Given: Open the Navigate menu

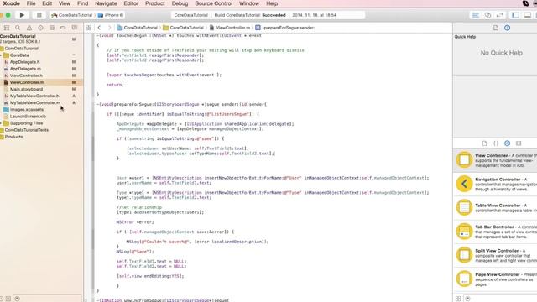Looking at the screenshot, I should click(106, 3).
